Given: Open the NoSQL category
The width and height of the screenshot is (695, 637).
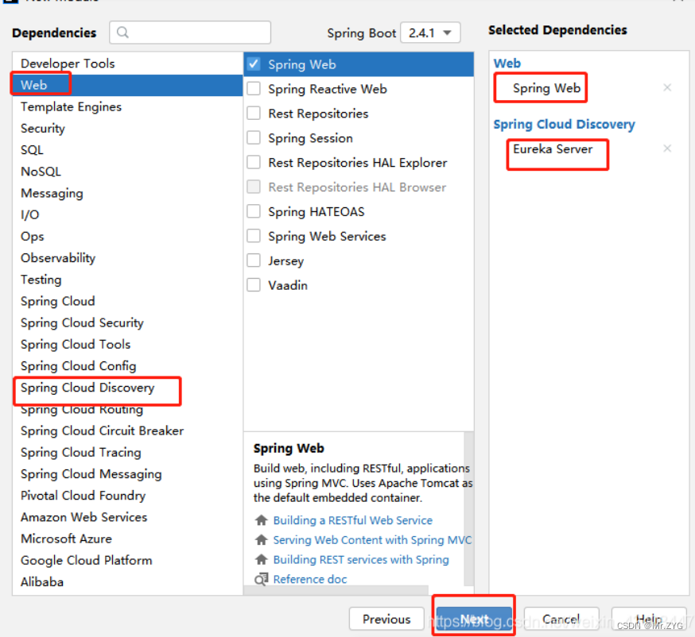Looking at the screenshot, I should (x=128, y=172).
